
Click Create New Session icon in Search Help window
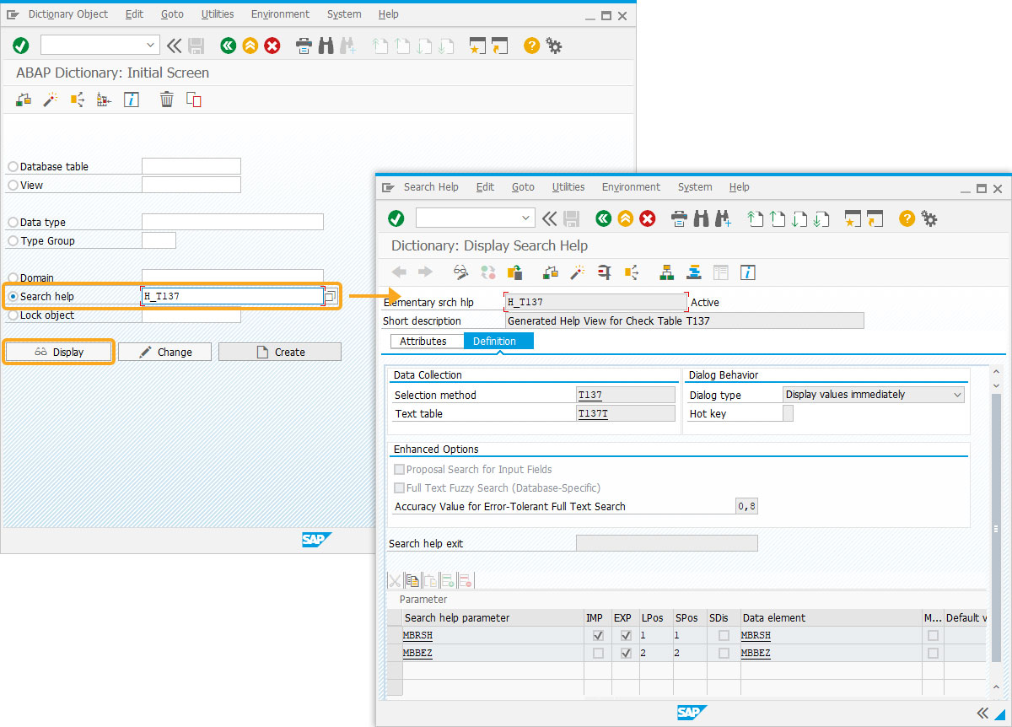[853, 219]
